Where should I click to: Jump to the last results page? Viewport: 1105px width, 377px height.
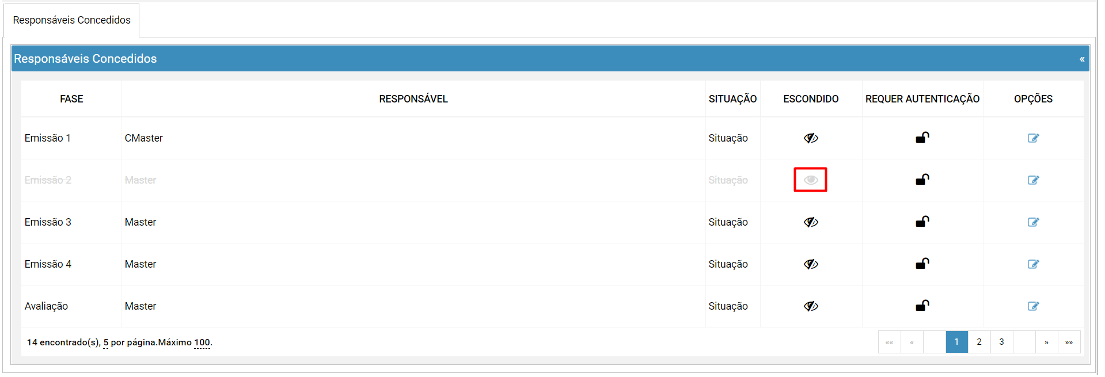(1069, 342)
